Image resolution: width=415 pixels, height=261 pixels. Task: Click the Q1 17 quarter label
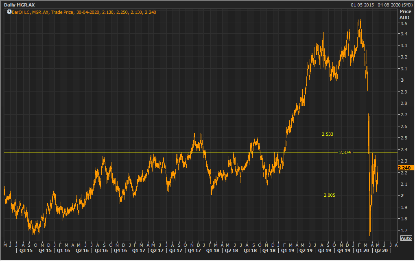coord(139,250)
